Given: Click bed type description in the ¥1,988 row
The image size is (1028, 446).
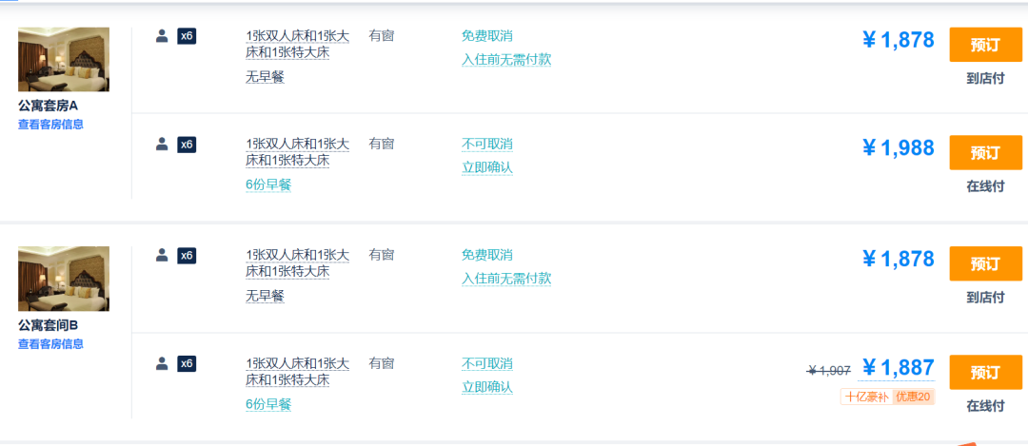Looking at the screenshot, I should pyautogui.click(x=297, y=152).
